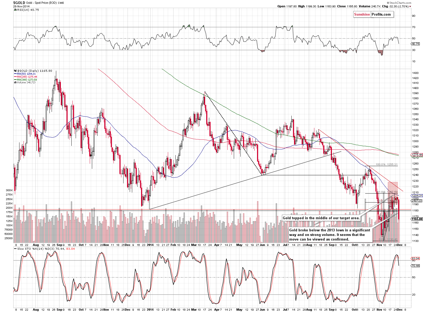Click the 1165.80 last price axis tag
Screen dimensions: 423x312
pos(417,219)
